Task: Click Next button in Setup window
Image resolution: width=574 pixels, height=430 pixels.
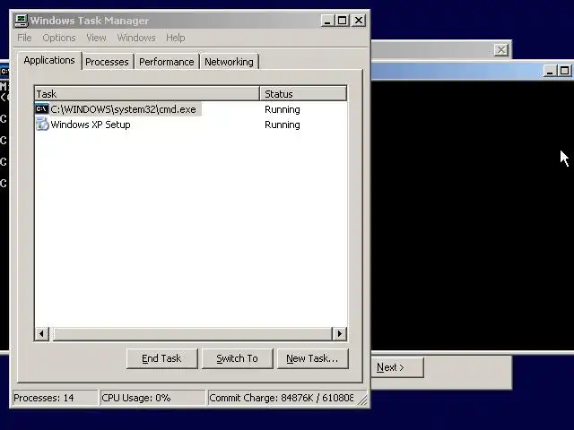Action: [x=397, y=367]
